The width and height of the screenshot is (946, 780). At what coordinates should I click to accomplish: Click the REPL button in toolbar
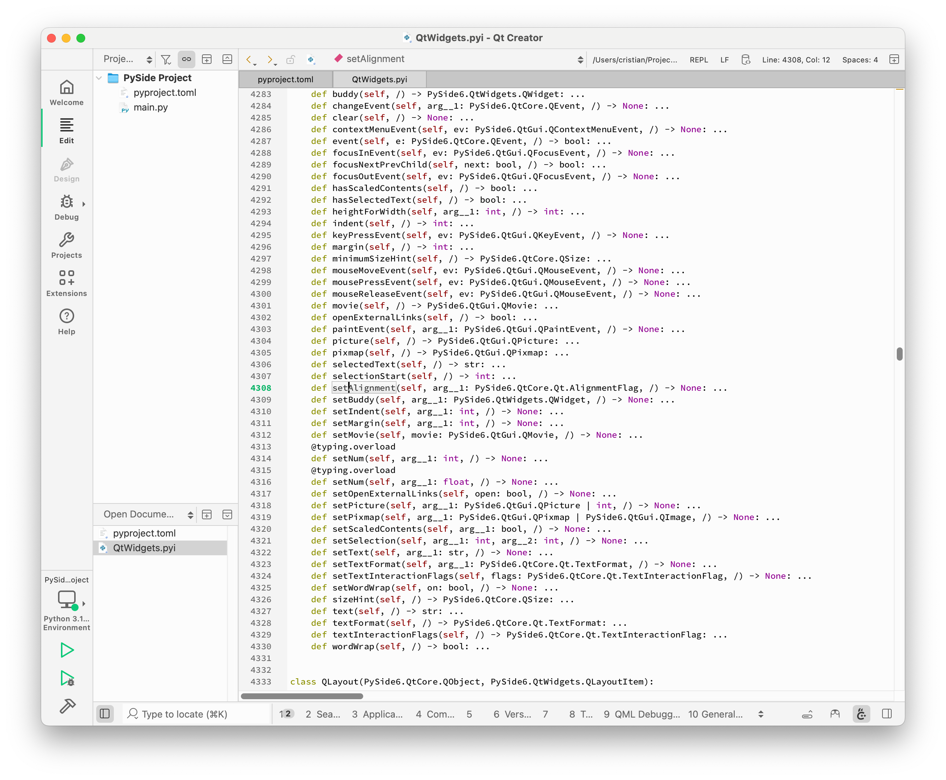698,60
